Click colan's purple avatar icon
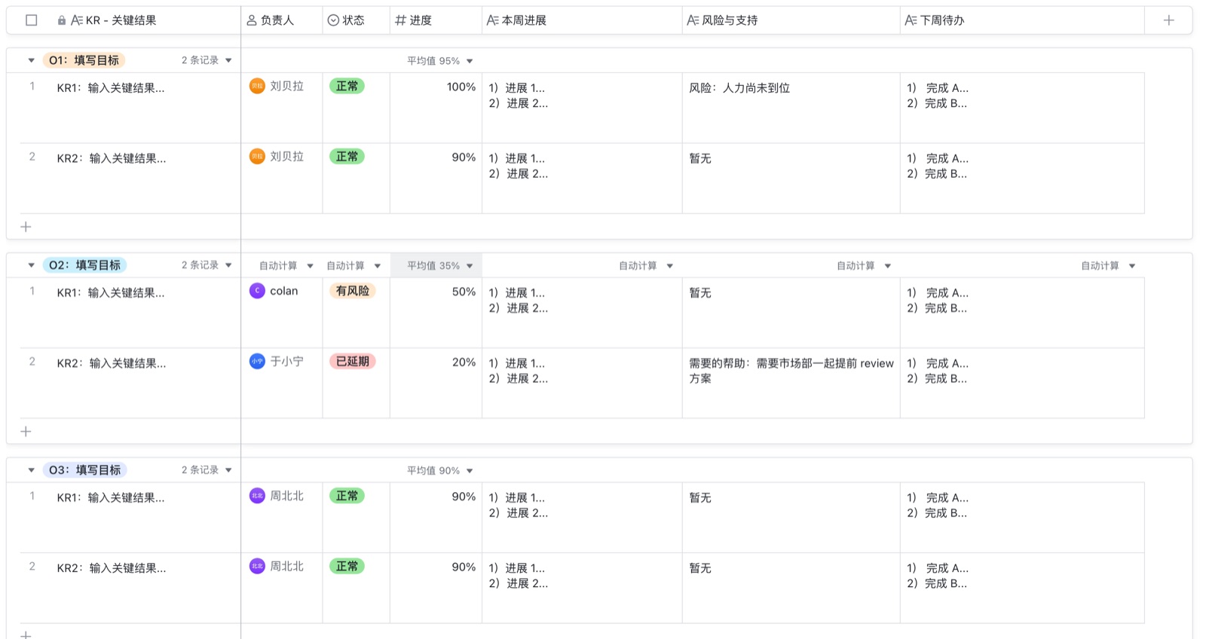Screen dimensions: 1206x639 257,291
